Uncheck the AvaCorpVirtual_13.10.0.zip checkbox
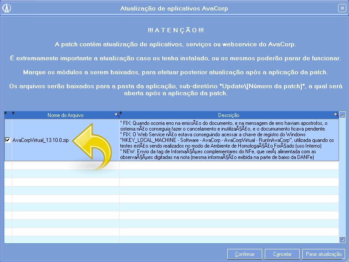 click(7, 140)
